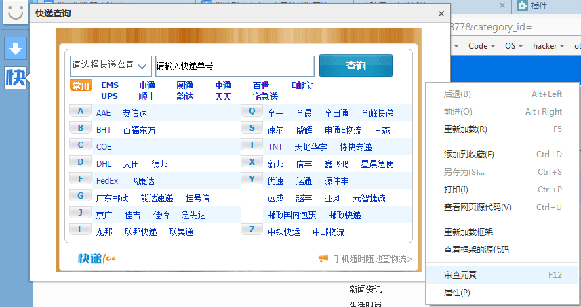Viewport: 581px width, 307px height.
Task: Jump to letter J courier group
Action: (x=81, y=213)
